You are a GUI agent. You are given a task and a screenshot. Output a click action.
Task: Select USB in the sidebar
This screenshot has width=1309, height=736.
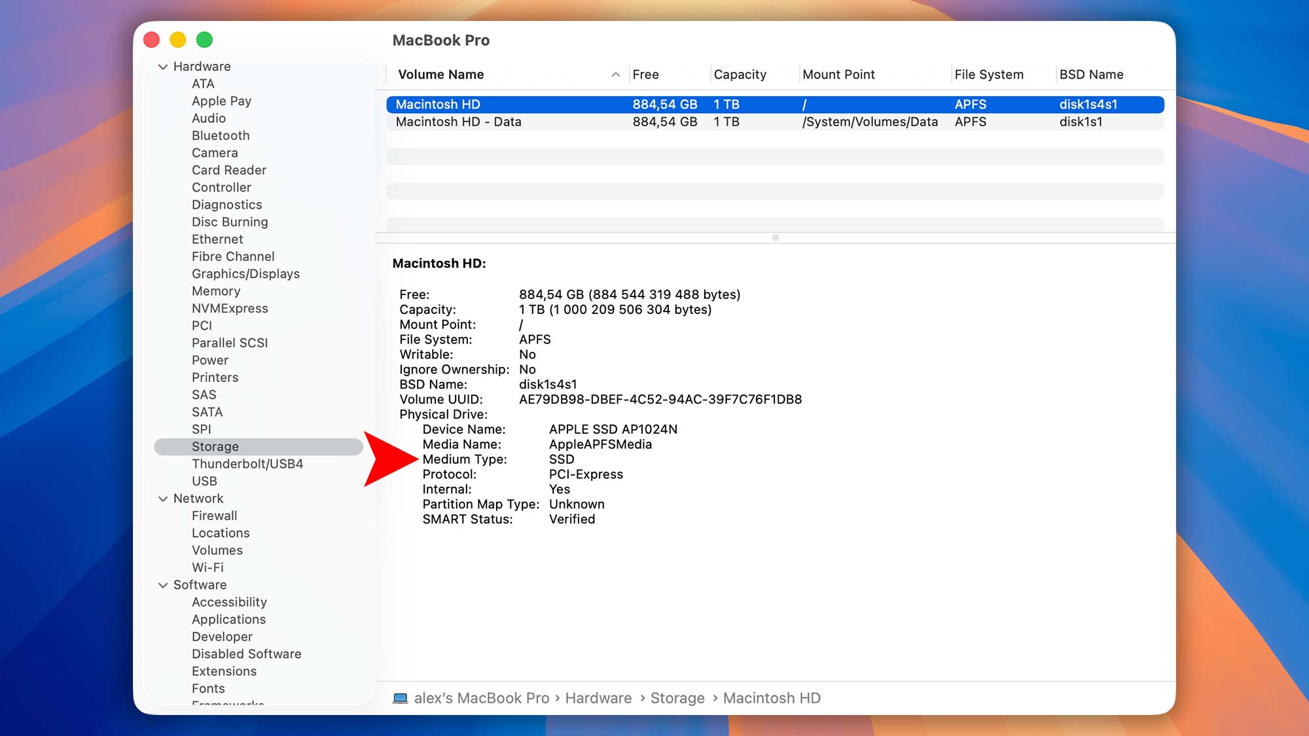tap(204, 481)
